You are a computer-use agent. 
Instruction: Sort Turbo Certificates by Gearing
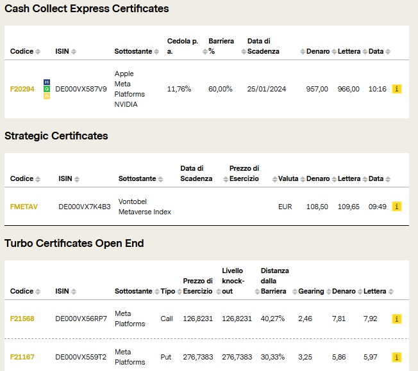click(329, 292)
